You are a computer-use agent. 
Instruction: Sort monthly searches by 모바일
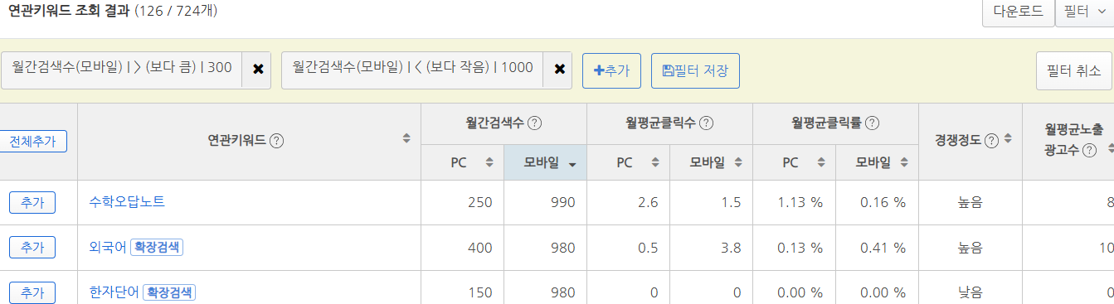(x=572, y=164)
